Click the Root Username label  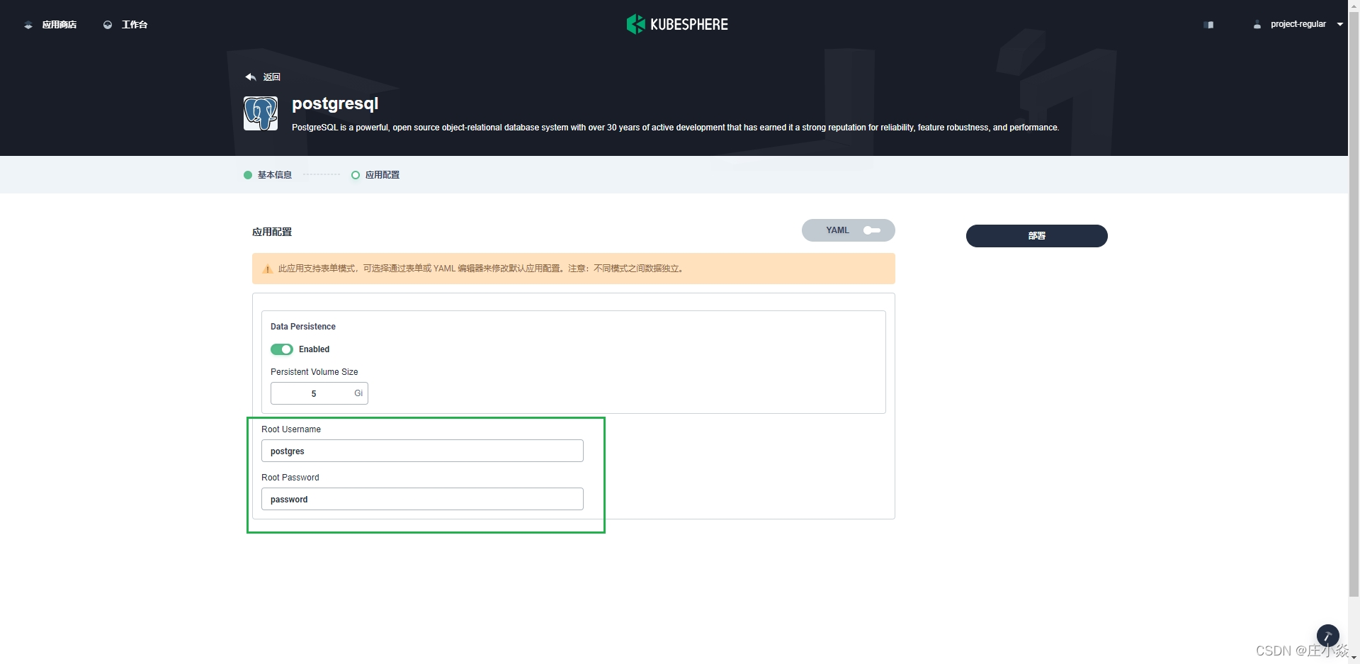tap(291, 429)
